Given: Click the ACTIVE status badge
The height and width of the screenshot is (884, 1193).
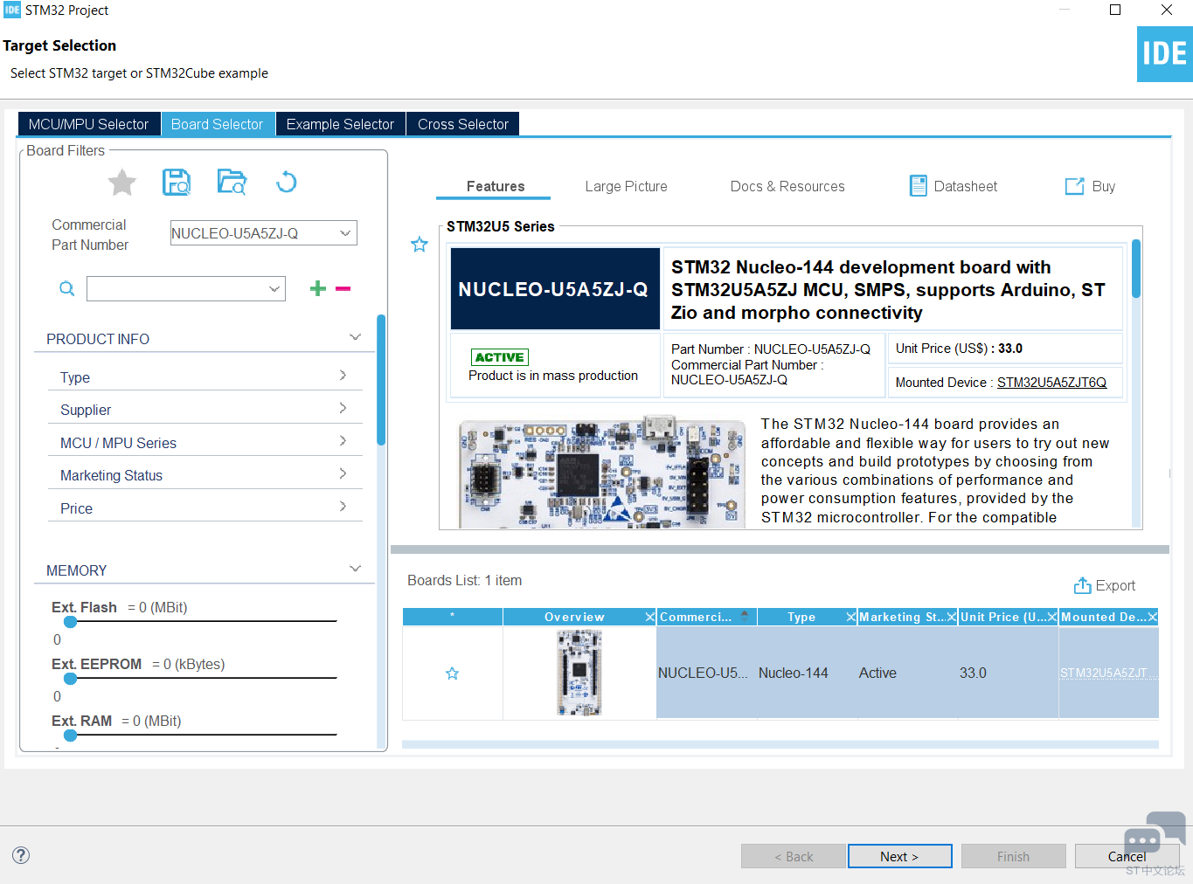Looking at the screenshot, I should [500, 357].
